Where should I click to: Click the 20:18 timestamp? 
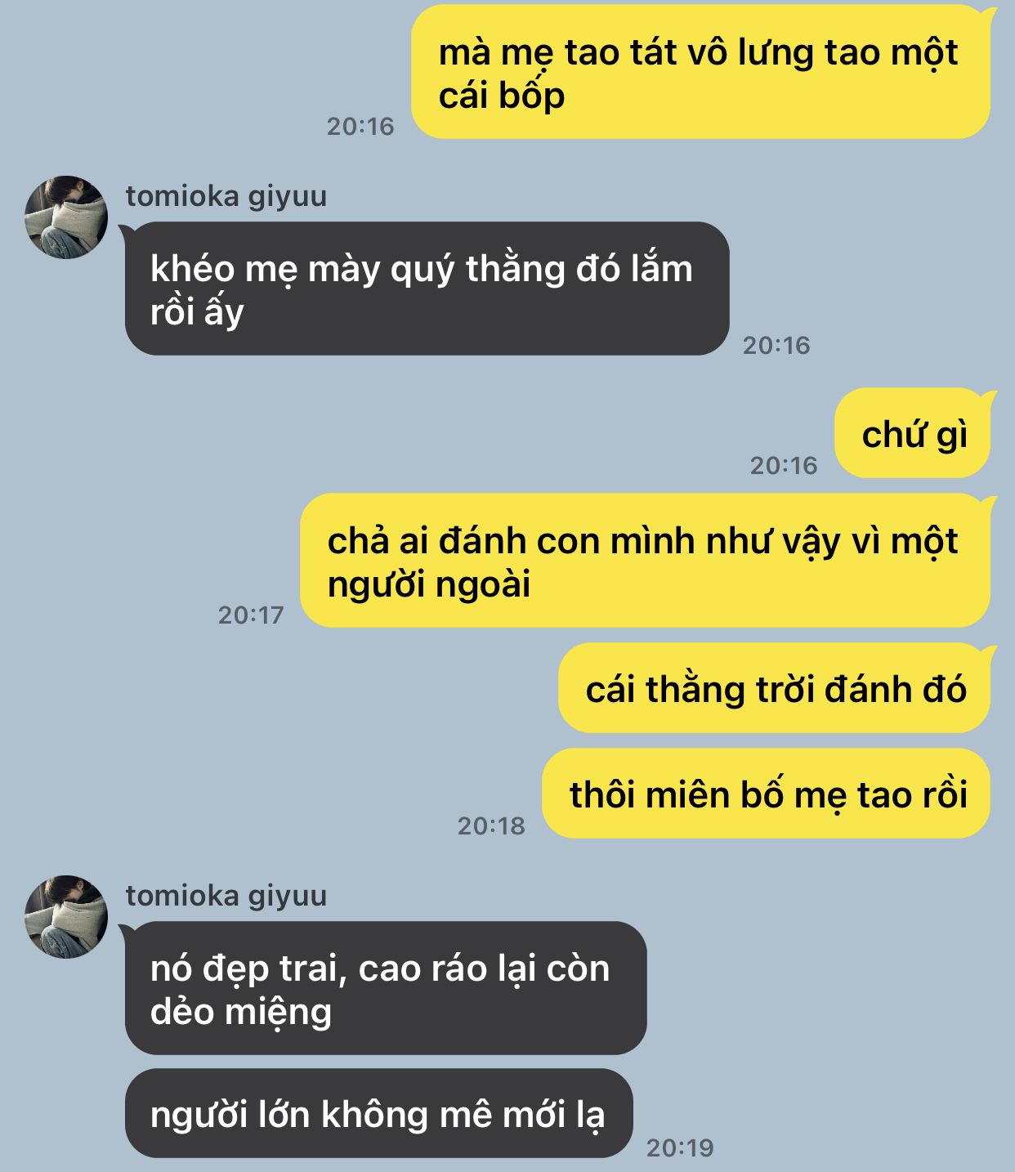[491, 826]
